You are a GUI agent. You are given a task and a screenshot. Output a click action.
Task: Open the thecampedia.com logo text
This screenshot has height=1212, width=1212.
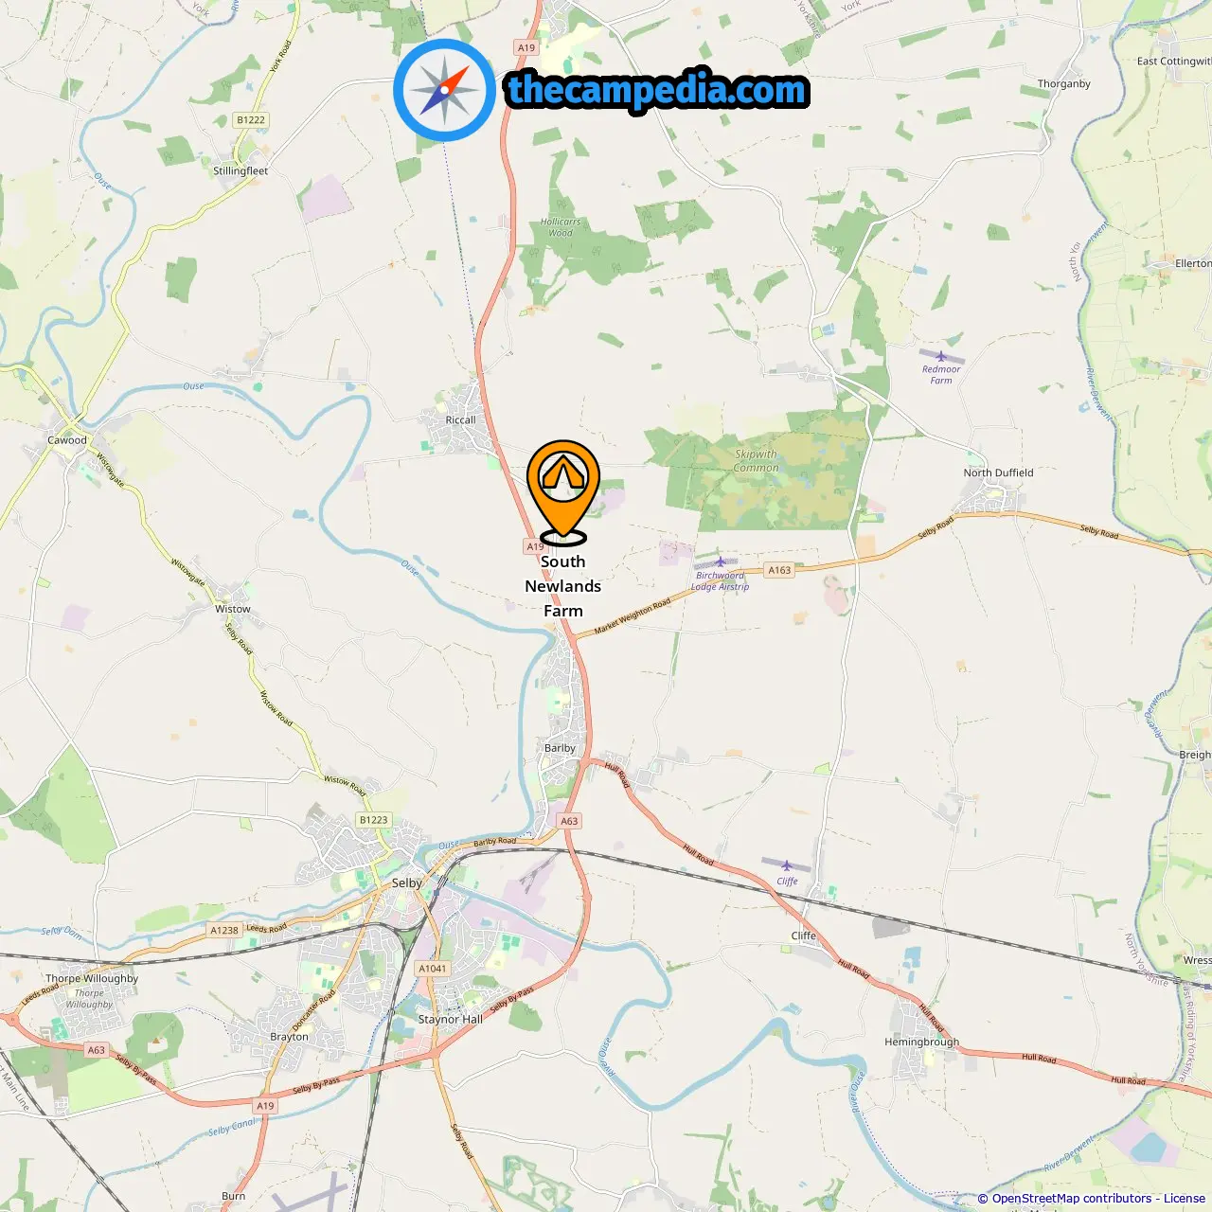tap(657, 90)
